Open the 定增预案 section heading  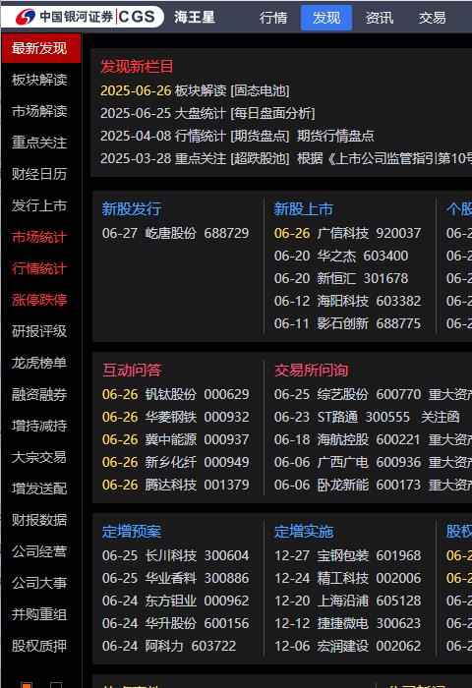click(x=132, y=532)
